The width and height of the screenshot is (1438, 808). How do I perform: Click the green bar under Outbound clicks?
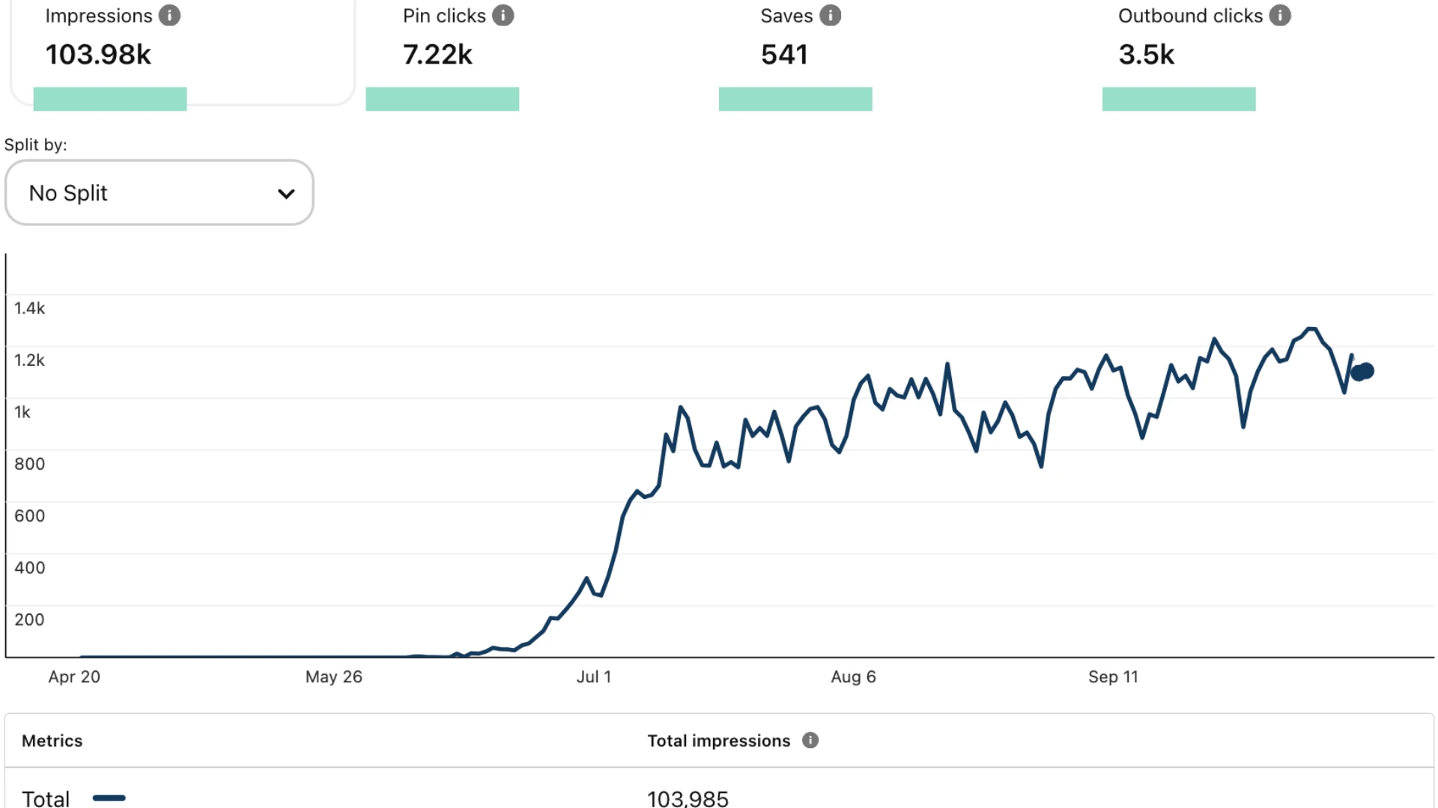click(1179, 99)
